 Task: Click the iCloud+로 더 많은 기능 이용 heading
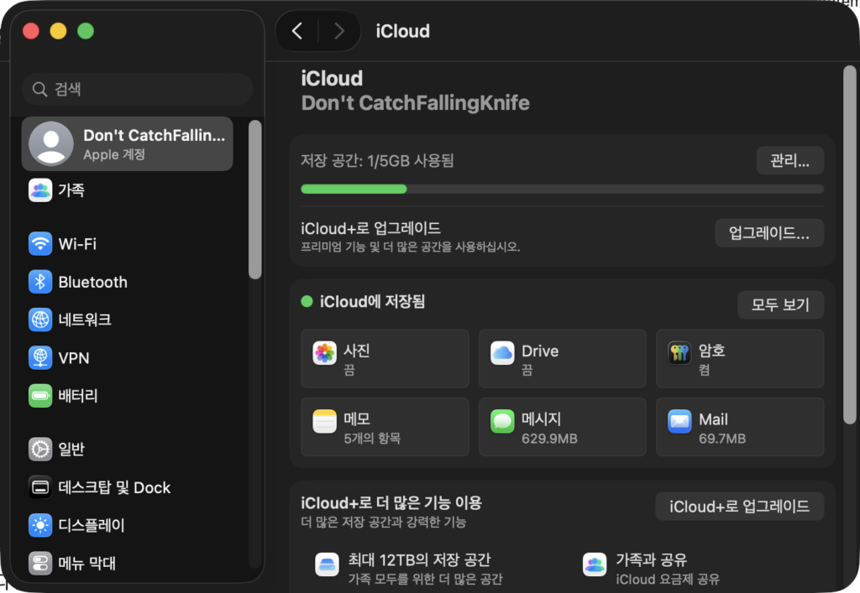[x=391, y=502]
